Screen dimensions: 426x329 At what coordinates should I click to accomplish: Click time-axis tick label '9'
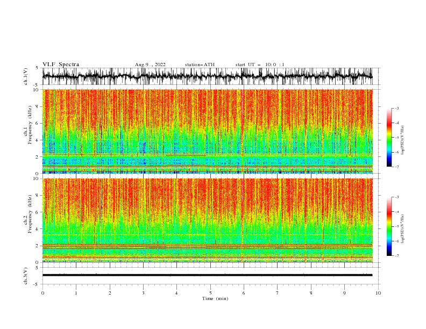pyautogui.click(x=344, y=293)
